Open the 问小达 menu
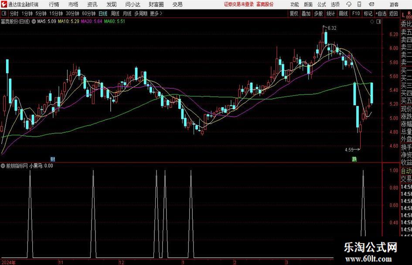 coord(133,4)
